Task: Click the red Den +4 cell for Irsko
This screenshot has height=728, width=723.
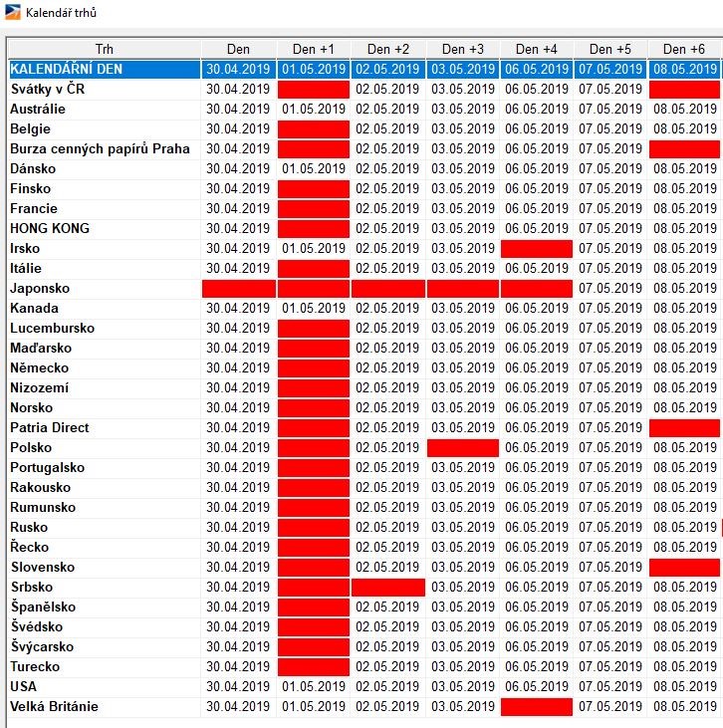Action: (x=537, y=249)
